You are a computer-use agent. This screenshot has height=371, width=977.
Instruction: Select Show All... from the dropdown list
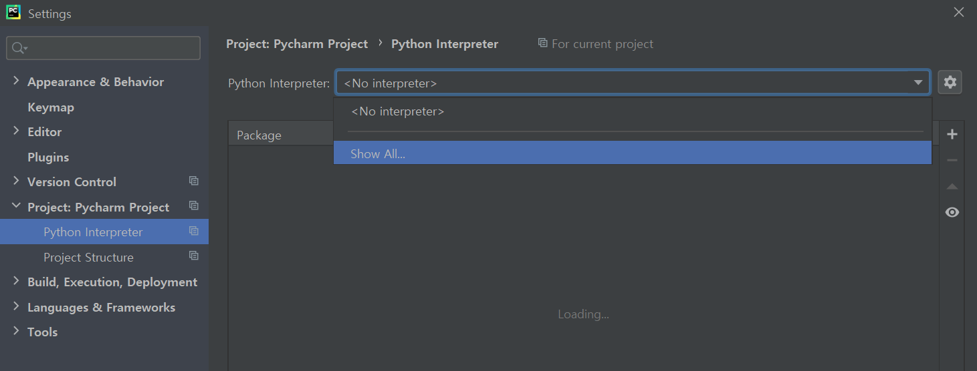coord(378,153)
